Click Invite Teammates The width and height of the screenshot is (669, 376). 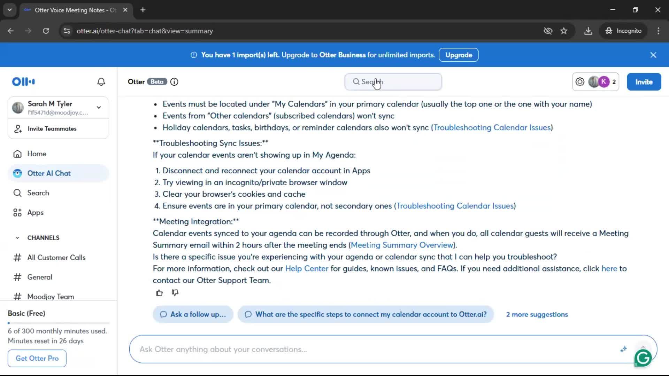(x=58, y=129)
